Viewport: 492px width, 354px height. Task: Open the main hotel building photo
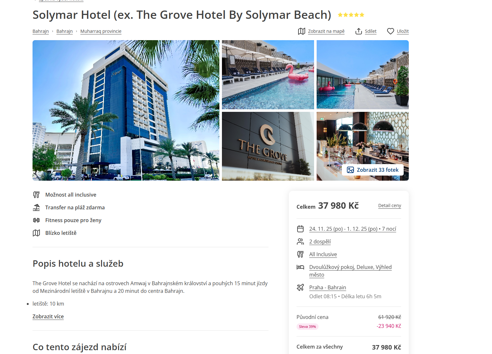(x=126, y=110)
